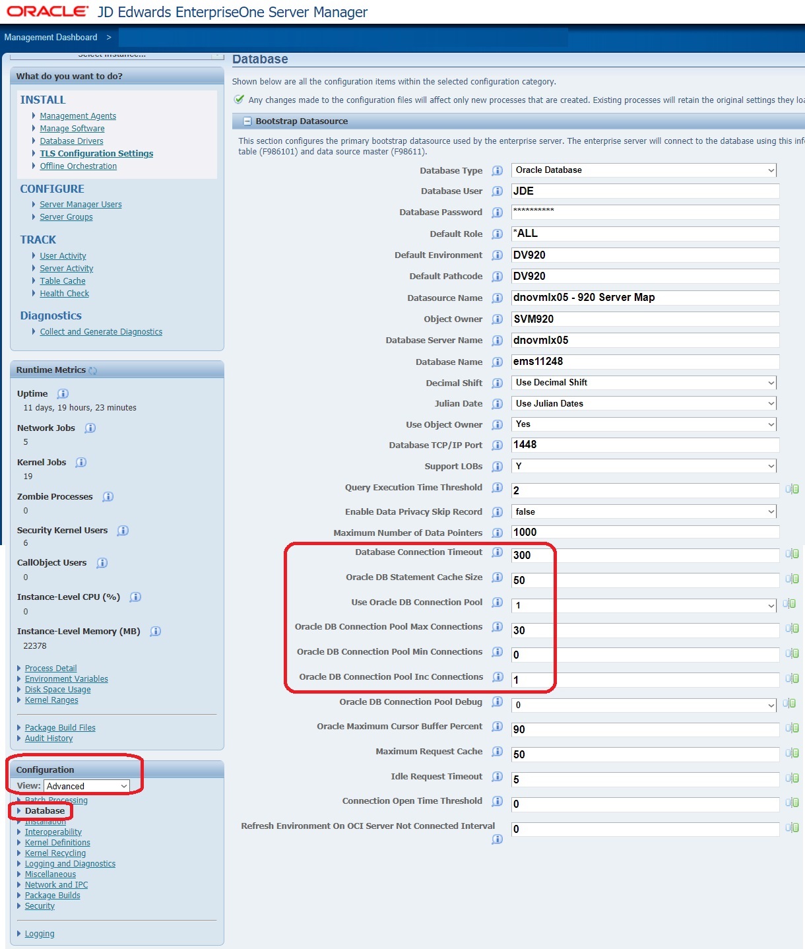Viewport: 805px width, 949px height.
Task: Open the Disk Space Usage link
Action: click(x=58, y=690)
